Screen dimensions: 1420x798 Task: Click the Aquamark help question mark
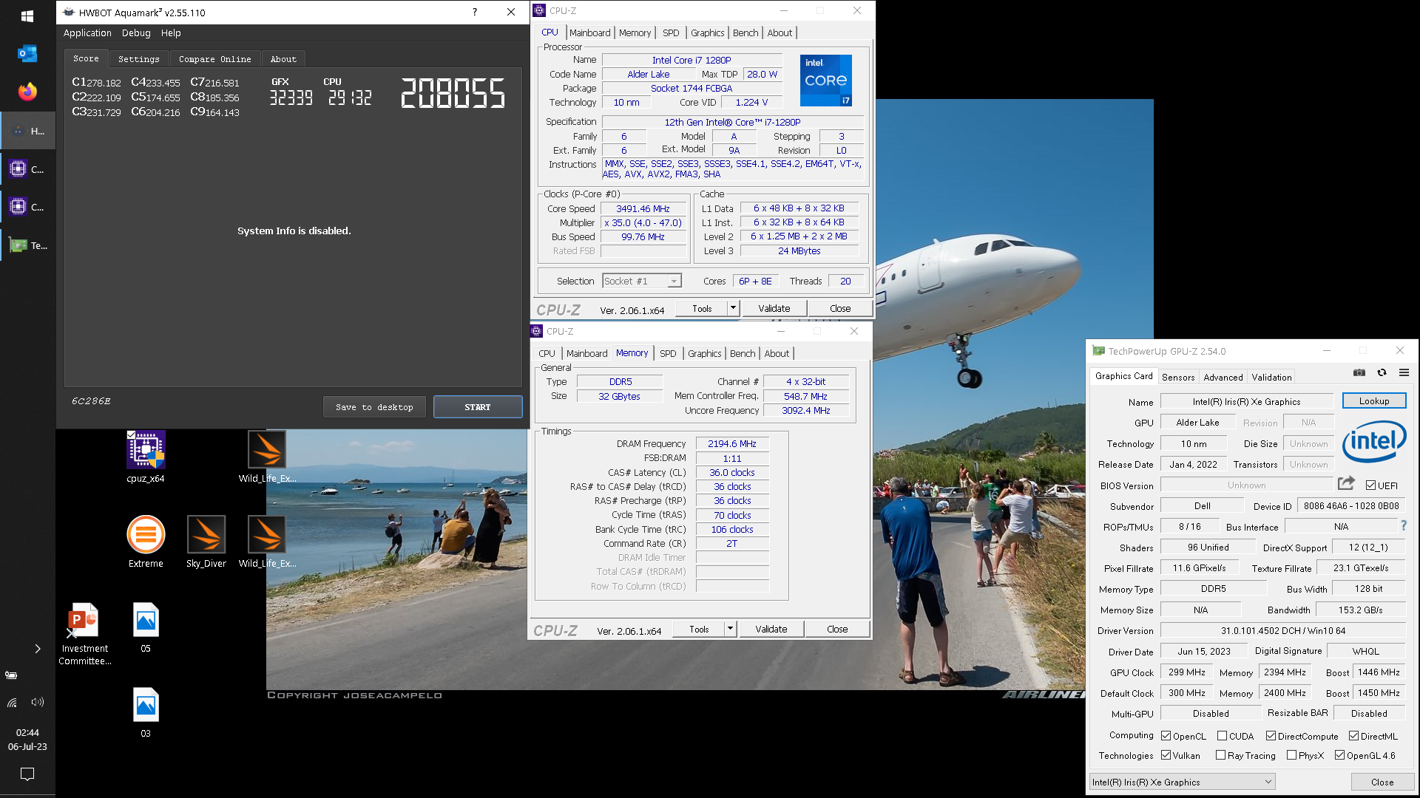tap(475, 12)
